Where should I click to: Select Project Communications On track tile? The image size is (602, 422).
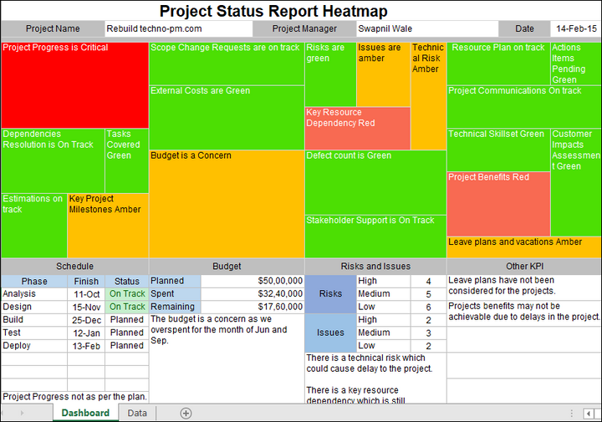[x=524, y=107]
